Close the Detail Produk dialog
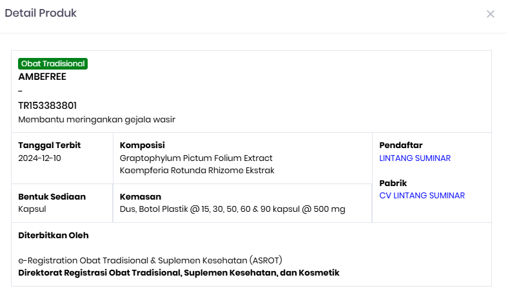Screen dimensions: 528x302 point(491,14)
